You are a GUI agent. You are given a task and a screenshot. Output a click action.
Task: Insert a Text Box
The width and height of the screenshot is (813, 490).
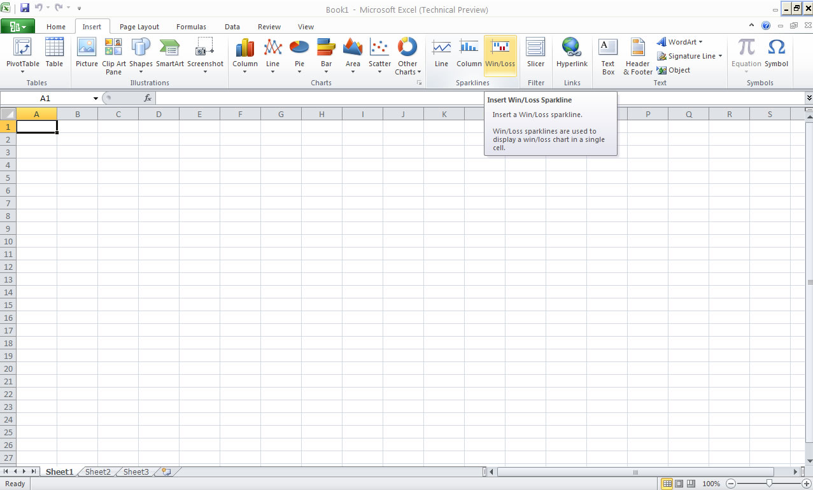click(x=608, y=56)
